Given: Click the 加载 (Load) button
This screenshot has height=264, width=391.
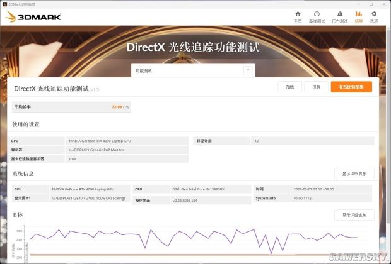Looking at the screenshot, I should tap(289, 87).
